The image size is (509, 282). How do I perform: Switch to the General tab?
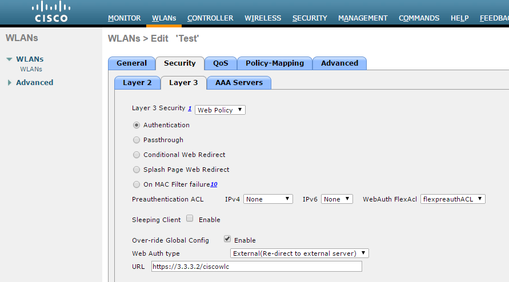pos(132,63)
